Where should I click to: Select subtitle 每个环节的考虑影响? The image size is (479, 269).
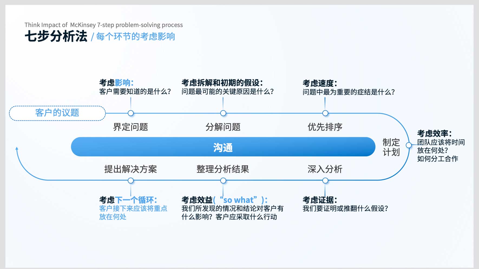[136, 36]
